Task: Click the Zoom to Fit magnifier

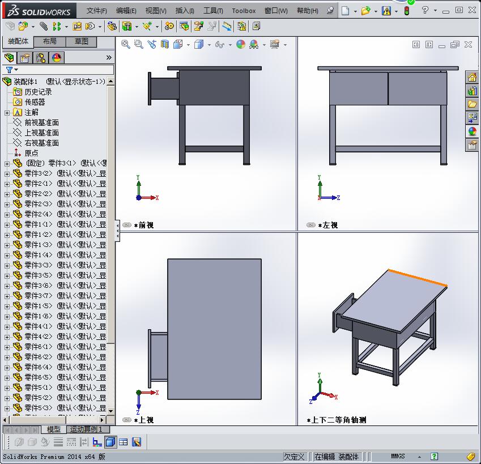Action: pos(125,44)
